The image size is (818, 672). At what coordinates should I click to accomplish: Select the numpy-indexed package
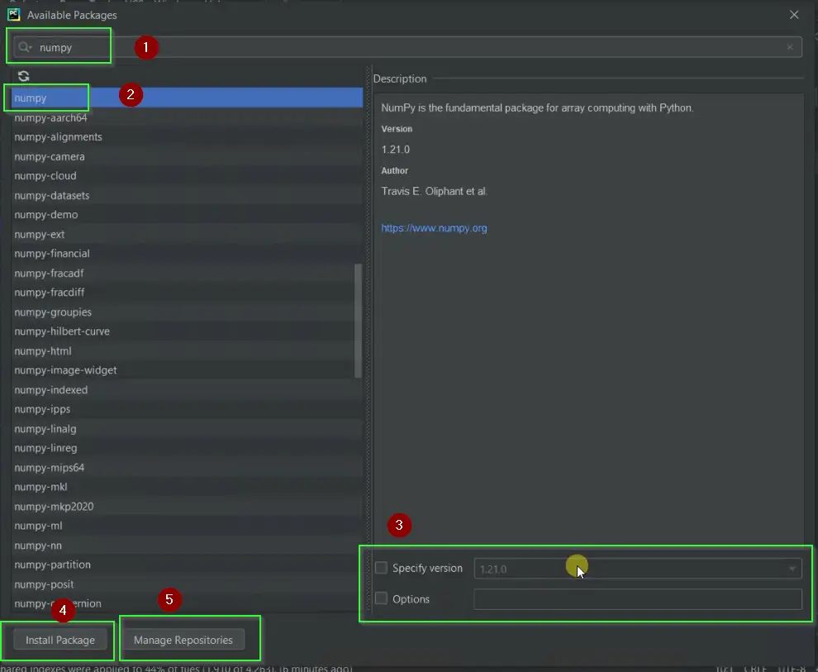187,390
